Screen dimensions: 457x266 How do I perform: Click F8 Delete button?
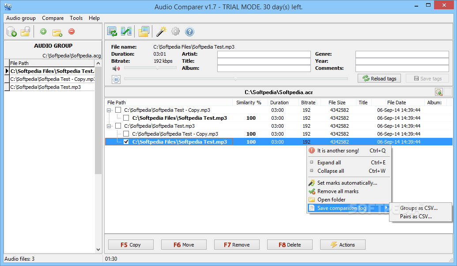[x=290, y=245]
